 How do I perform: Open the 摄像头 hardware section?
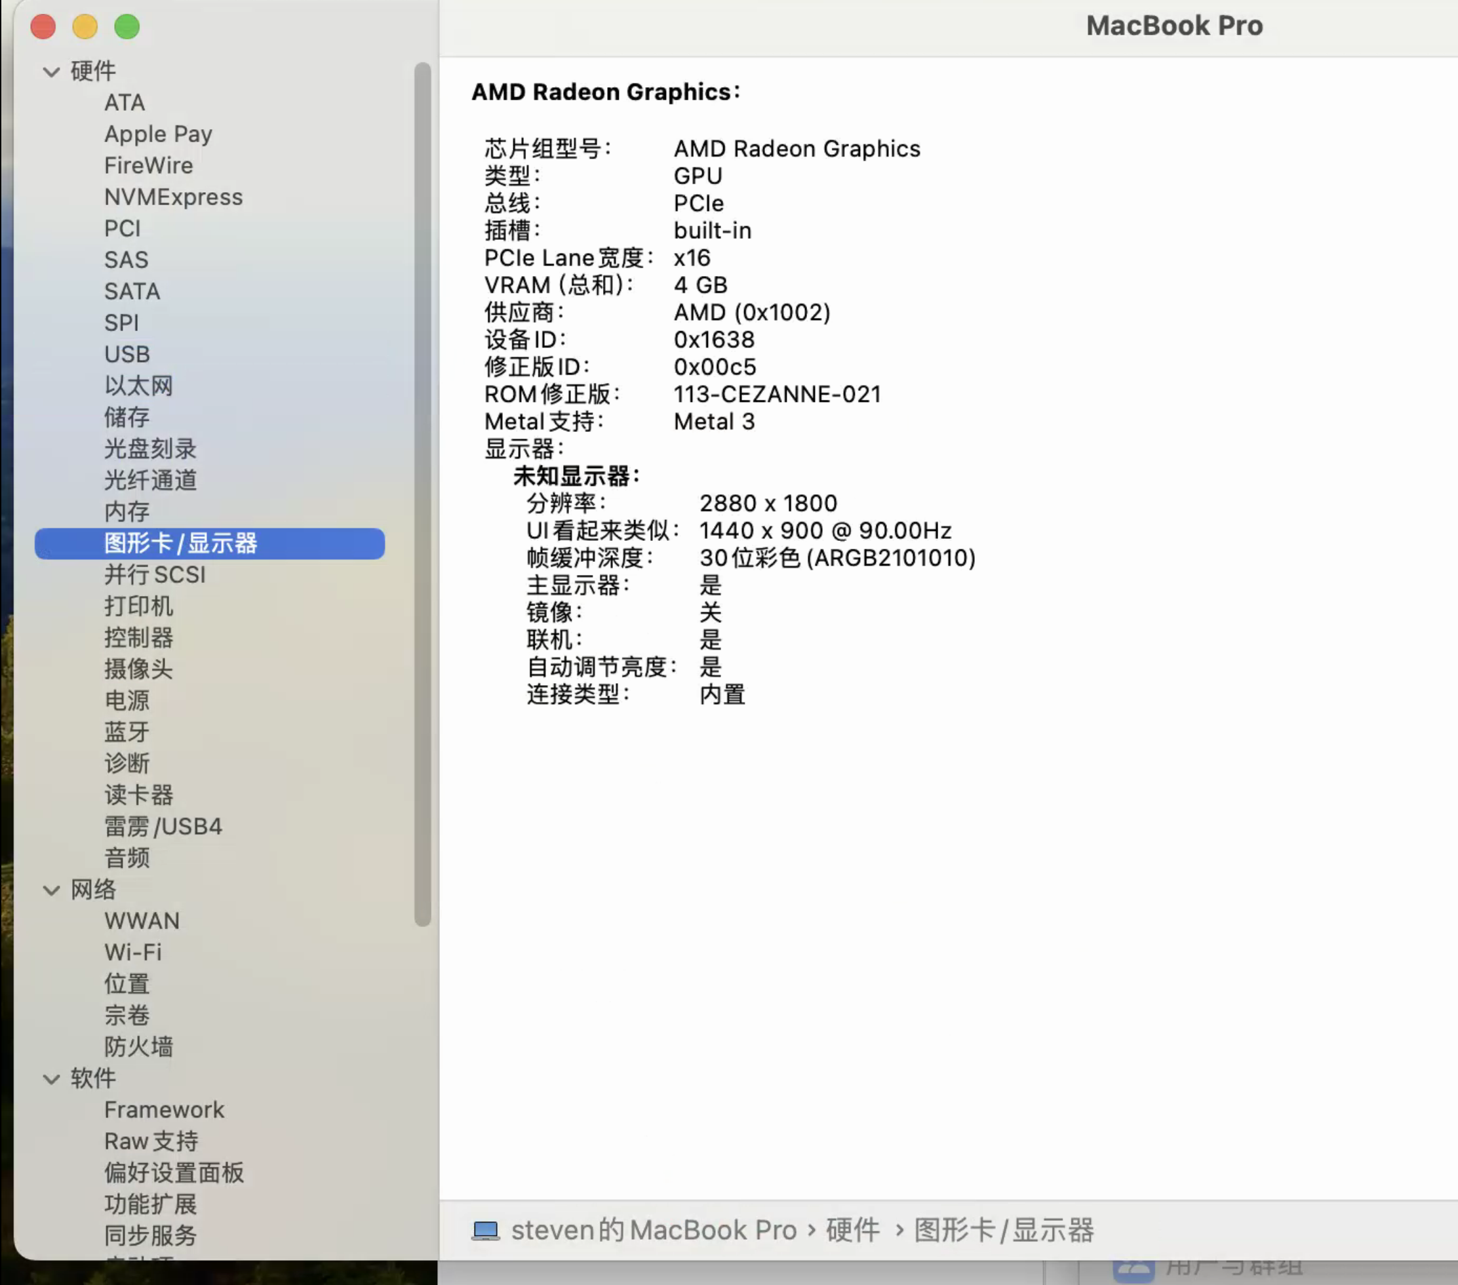138,669
